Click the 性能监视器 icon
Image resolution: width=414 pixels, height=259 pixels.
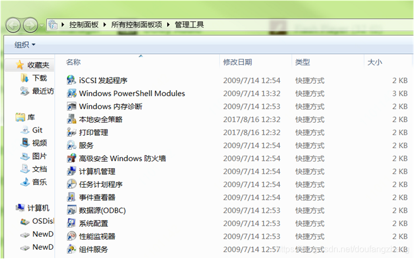[x=71, y=236]
